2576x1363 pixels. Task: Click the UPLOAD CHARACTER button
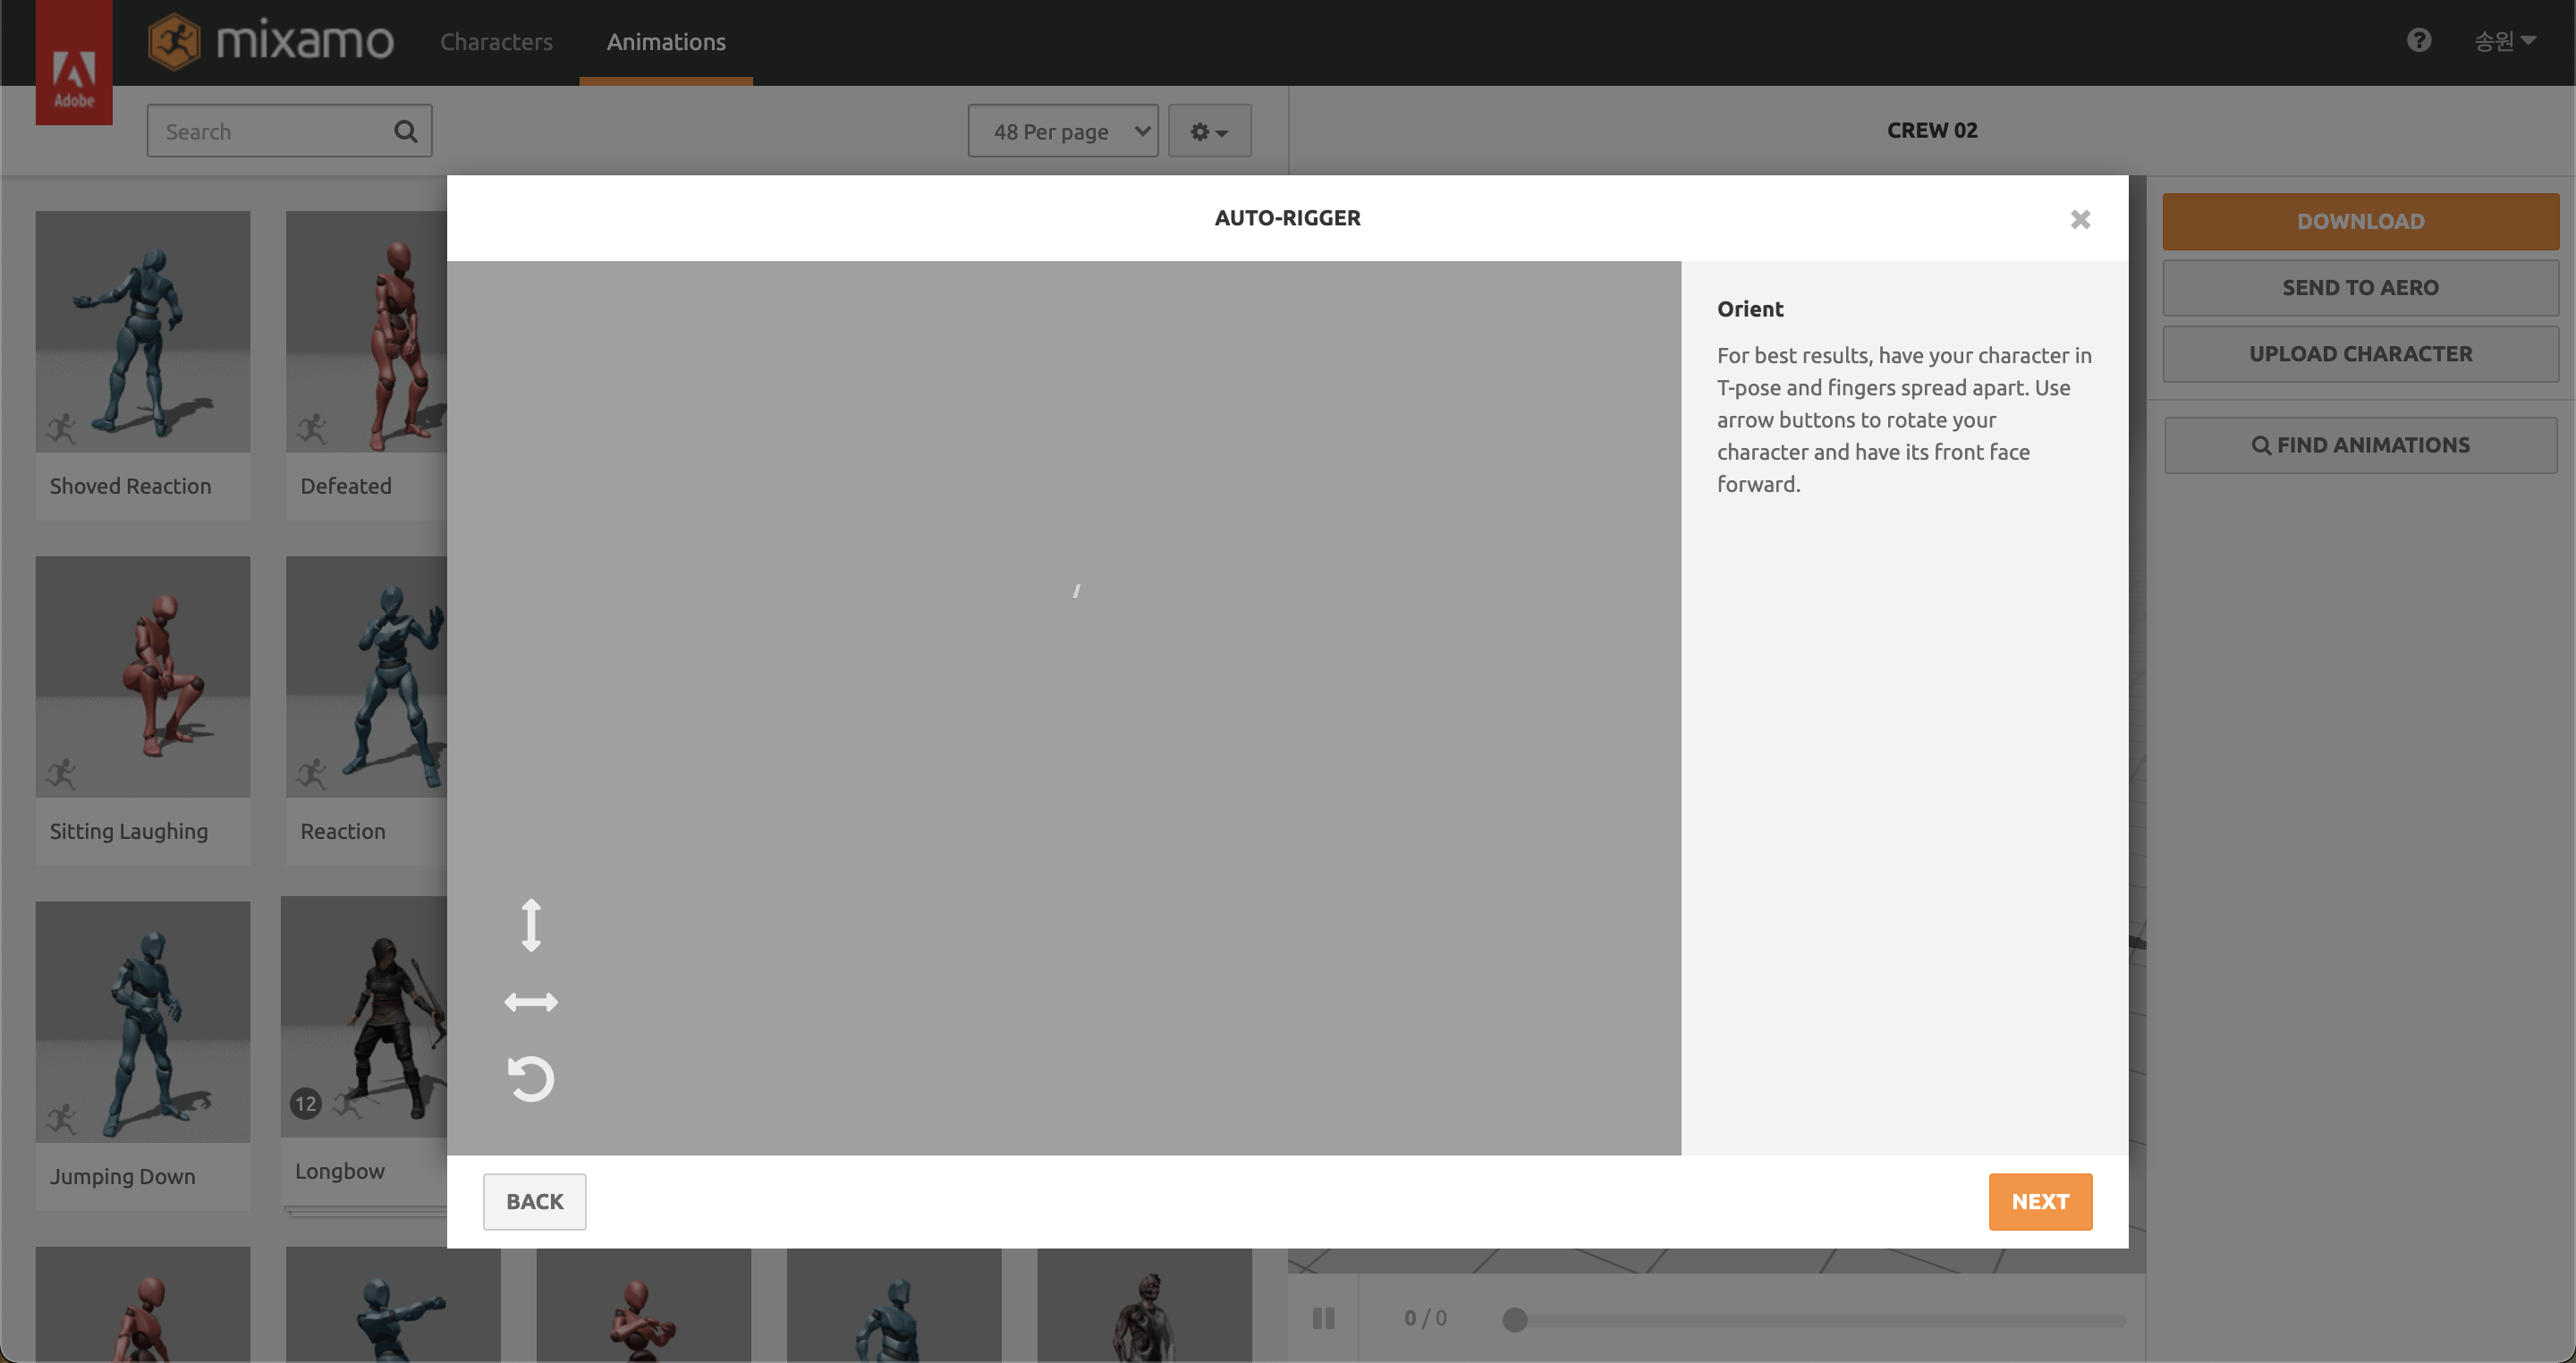point(2360,354)
